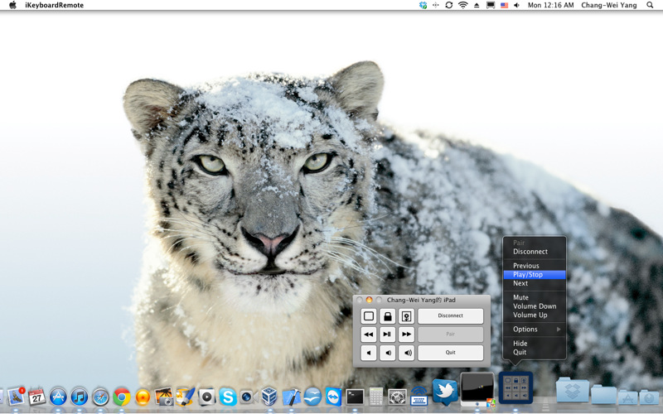Image resolution: width=663 pixels, height=414 pixels.
Task: Click the volume up speaker button in remote window
Action: click(406, 353)
